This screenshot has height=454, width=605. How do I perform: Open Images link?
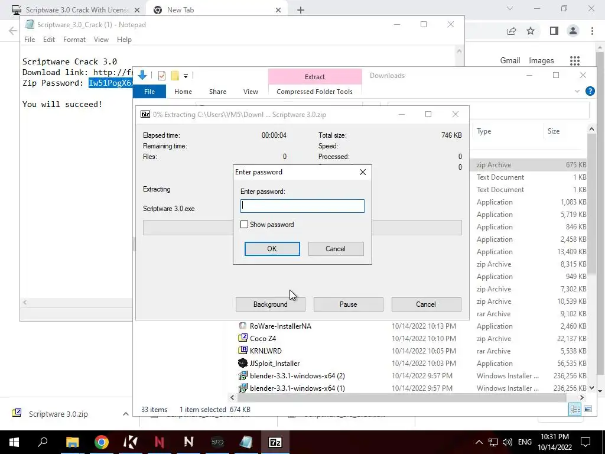tap(541, 61)
